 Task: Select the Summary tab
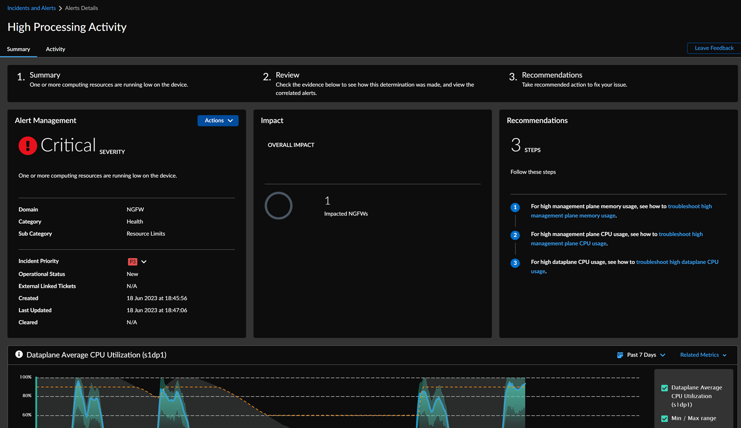(x=19, y=49)
